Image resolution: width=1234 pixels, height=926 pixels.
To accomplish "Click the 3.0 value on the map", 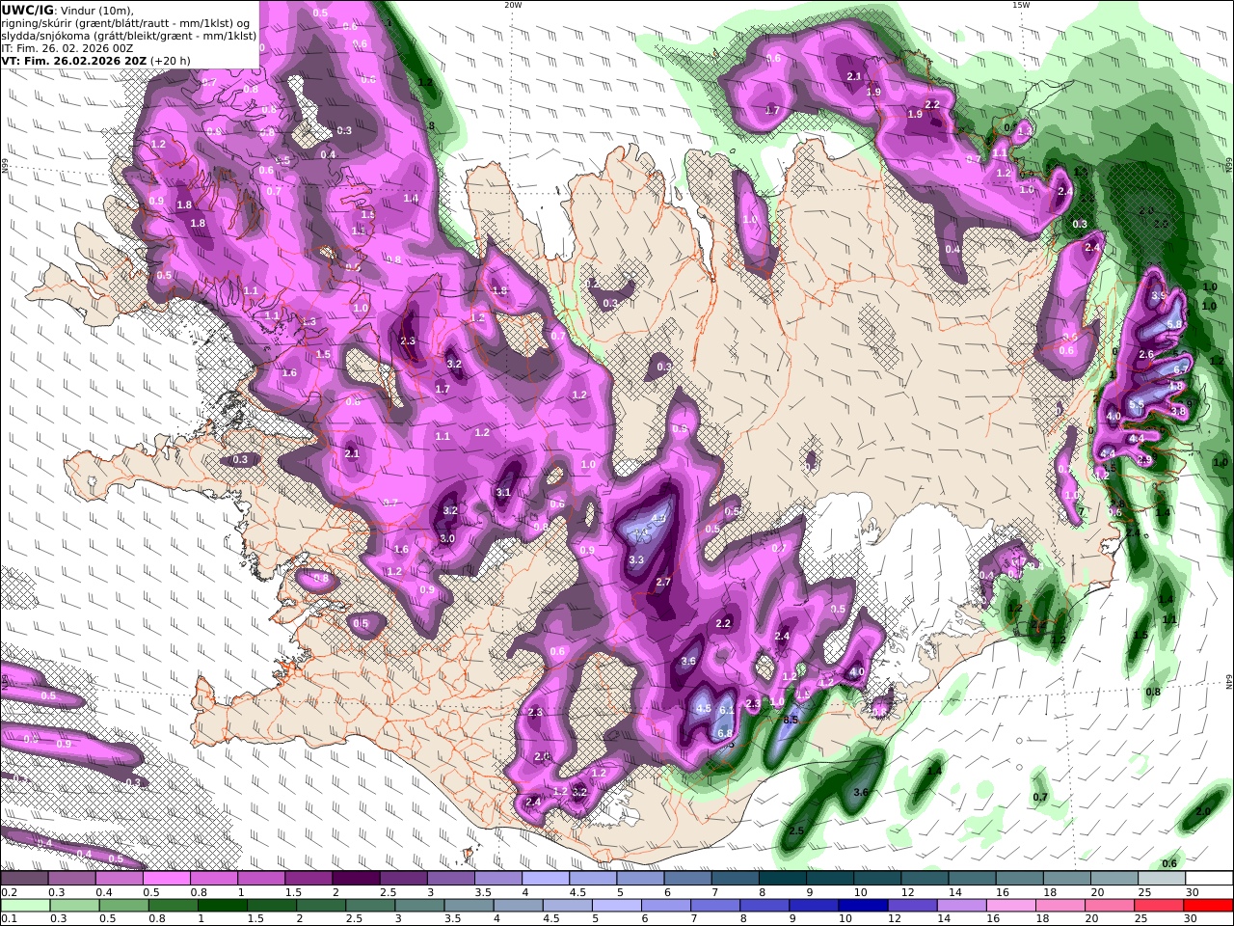I will [447, 538].
